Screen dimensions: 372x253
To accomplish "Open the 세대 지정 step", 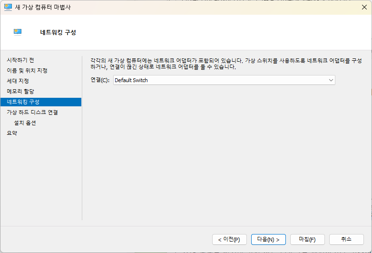I will point(18,81).
